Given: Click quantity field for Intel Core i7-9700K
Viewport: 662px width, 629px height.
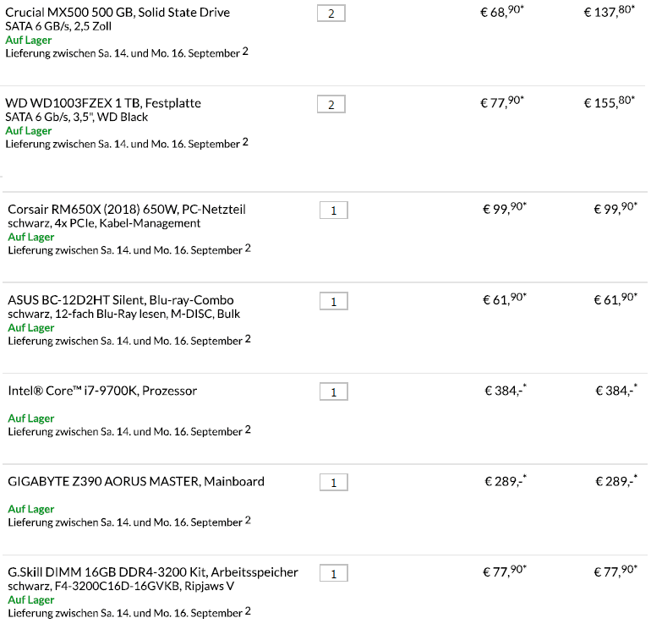Looking at the screenshot, I should (x=333, y=391).
